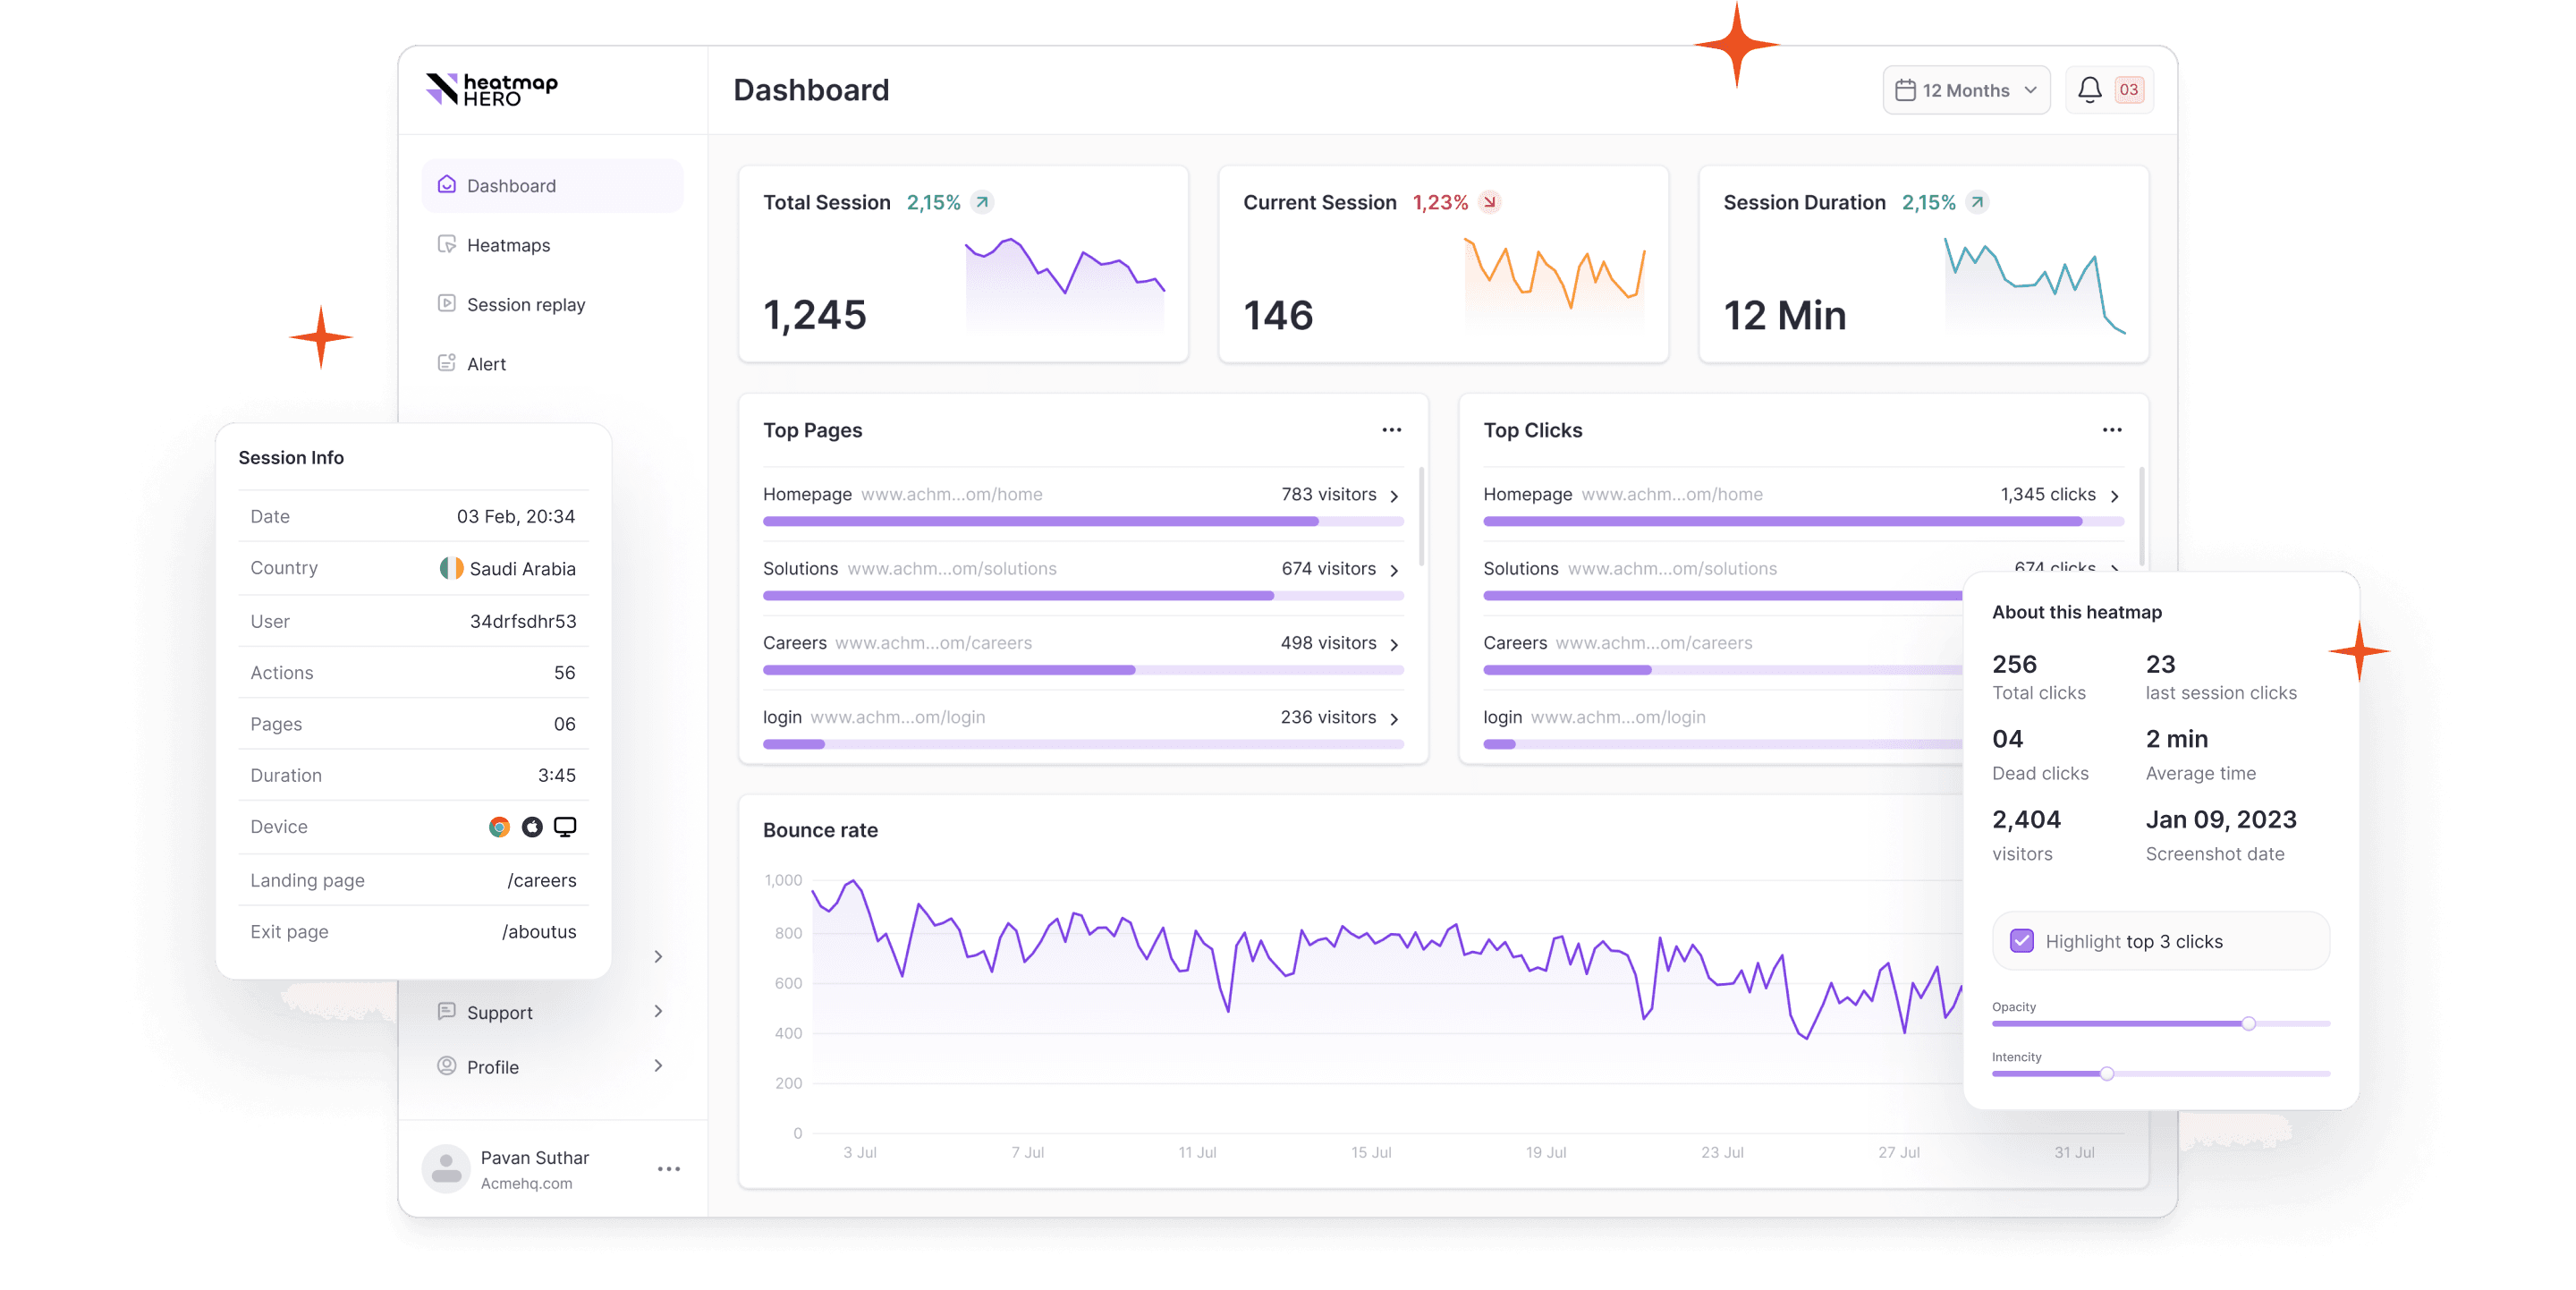Expand Careers row in Top Pages
This screenshot has height=1290, width=2576.
pyautogui.click(x=1394, y=645)
